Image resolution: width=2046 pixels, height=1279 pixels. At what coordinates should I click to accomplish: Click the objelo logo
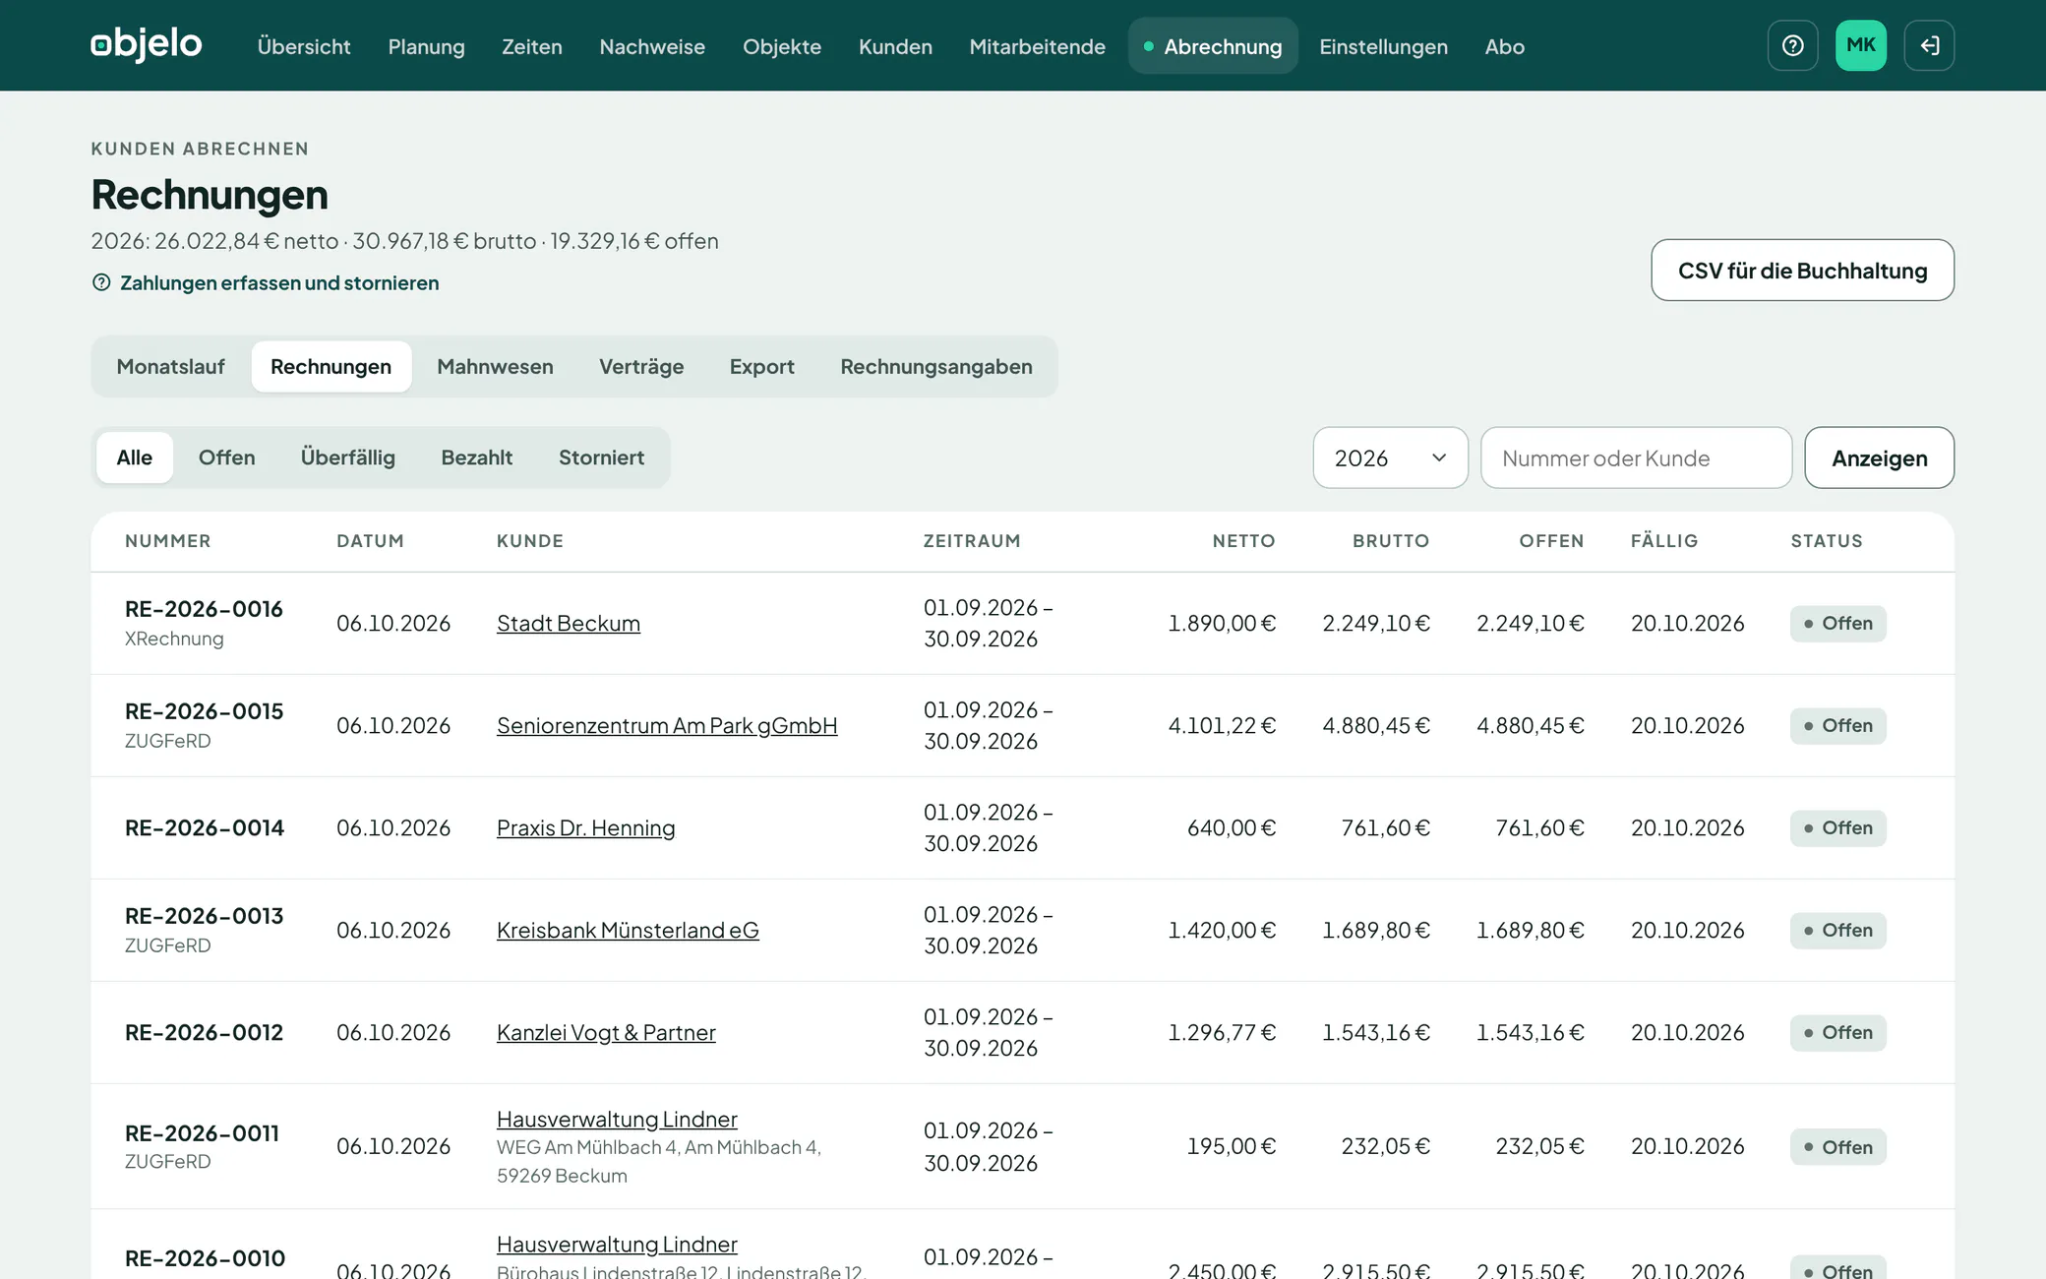147,45
